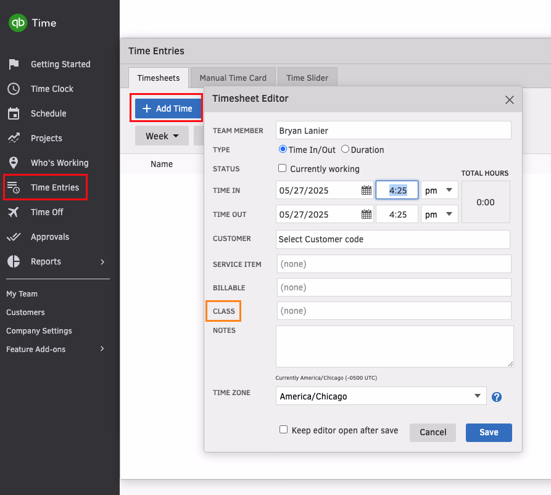Click the time zone help question icon
Screen dimensions: 551x495
pos(497,397)
